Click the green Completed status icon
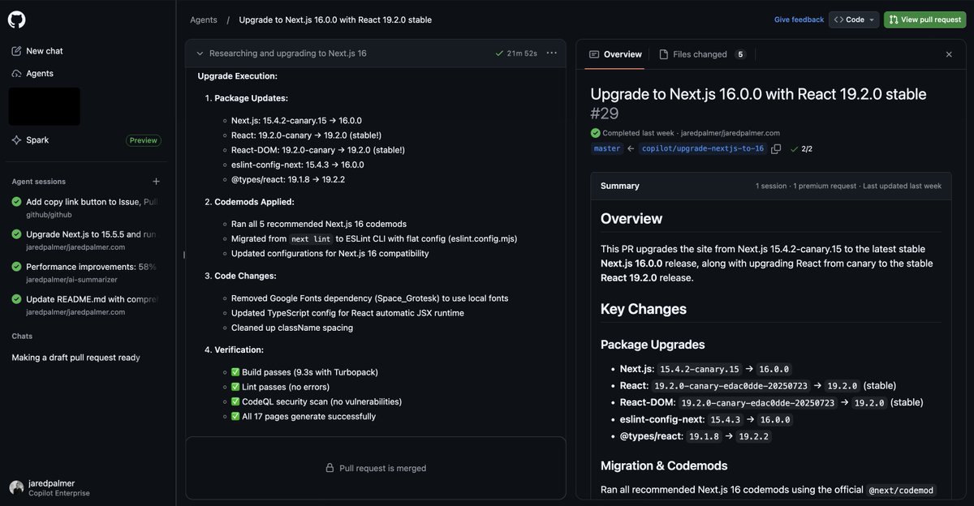This screenshot has height=506, width=974. (596, 133)
